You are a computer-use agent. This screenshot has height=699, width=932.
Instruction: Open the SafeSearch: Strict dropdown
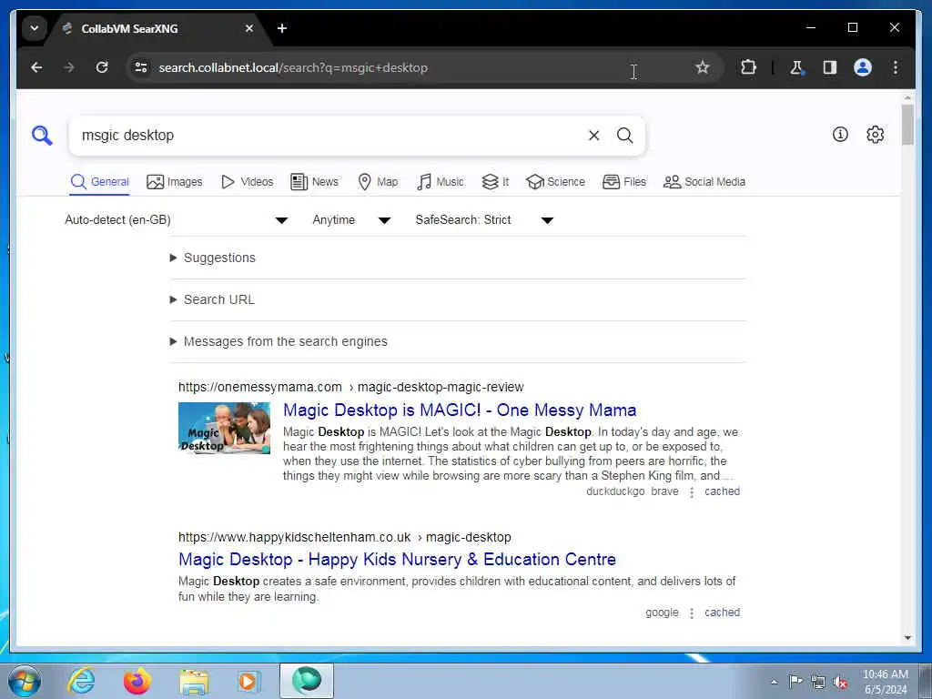tap(484, 220)
